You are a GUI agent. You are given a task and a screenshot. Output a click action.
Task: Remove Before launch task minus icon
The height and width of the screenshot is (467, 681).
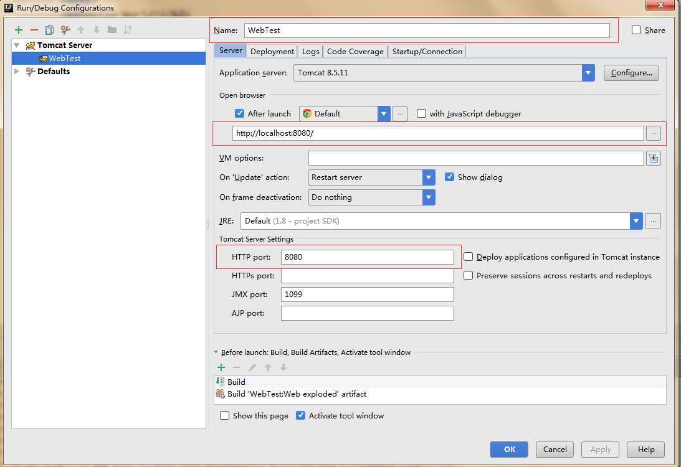(237, 367)
